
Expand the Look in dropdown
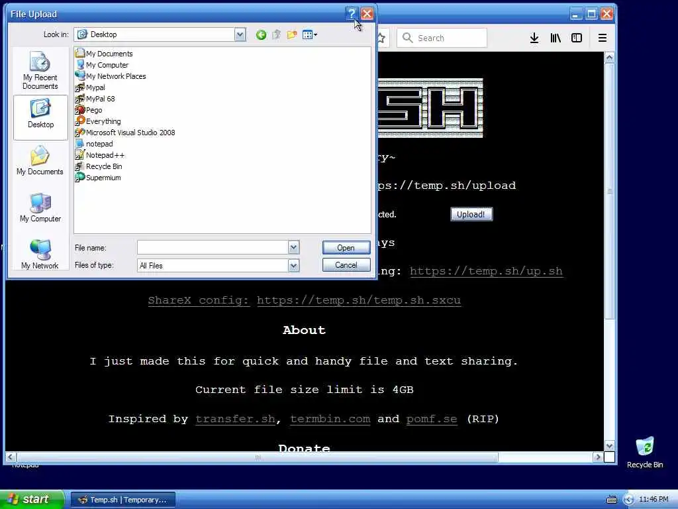[240, 34]
